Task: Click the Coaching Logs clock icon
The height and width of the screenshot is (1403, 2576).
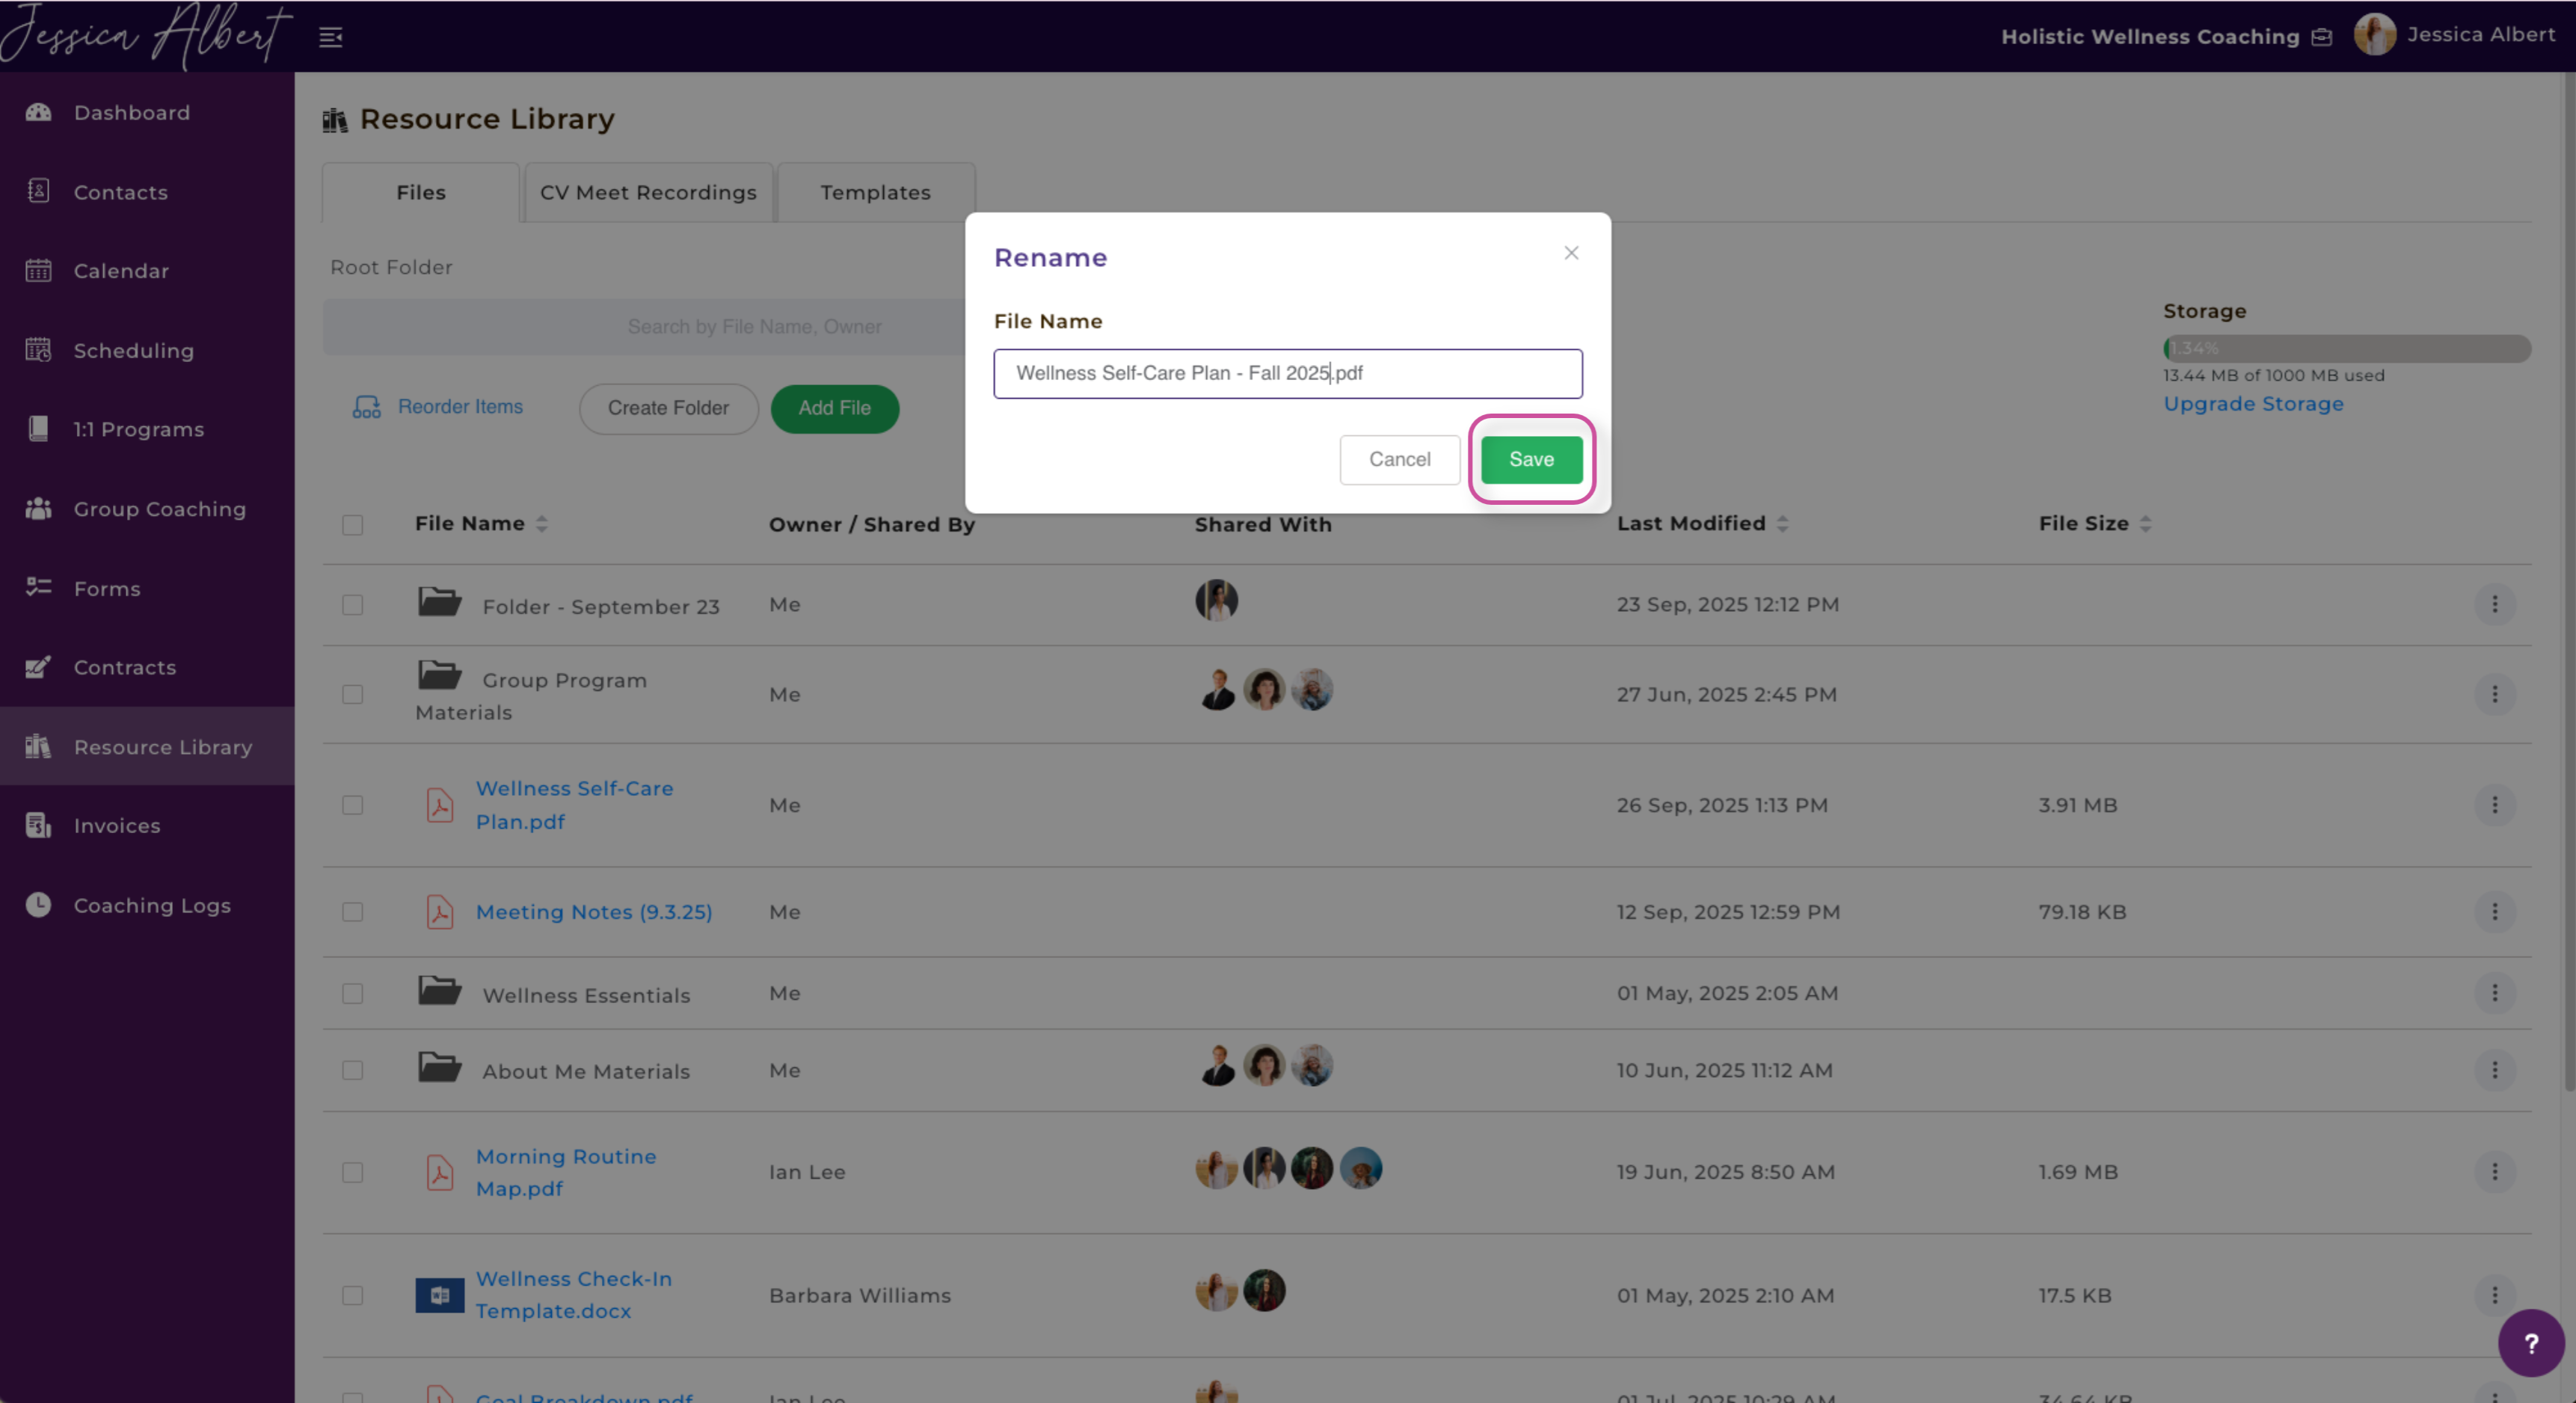Action: pos(38,905)
